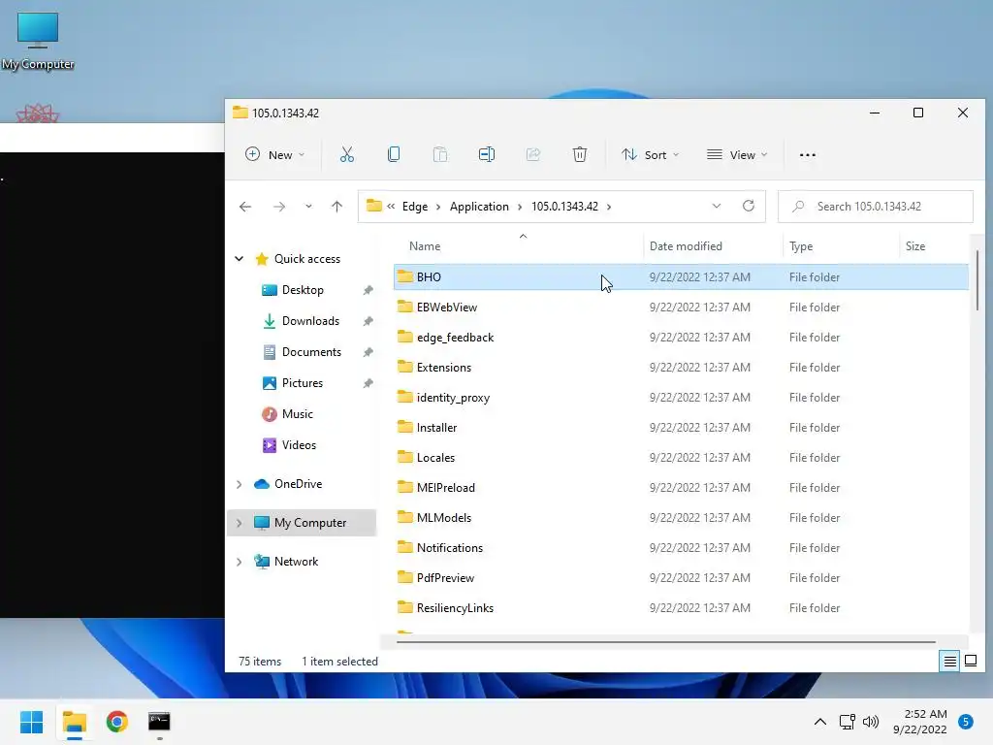Sort by the Name column header
This screenshot has width=993, height=745.
point(523,245)
